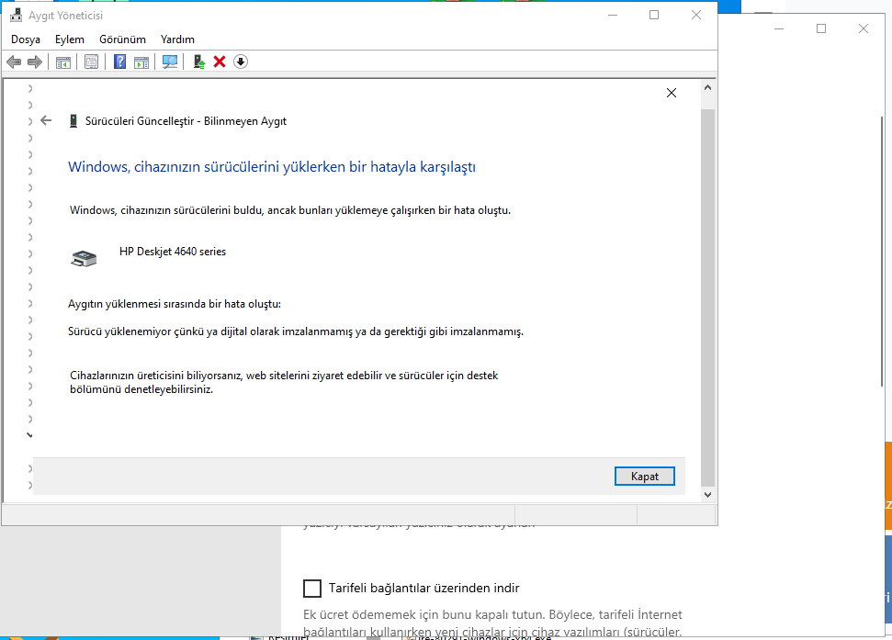Collapse the expanded down-chevron tree node

(29, 435)
